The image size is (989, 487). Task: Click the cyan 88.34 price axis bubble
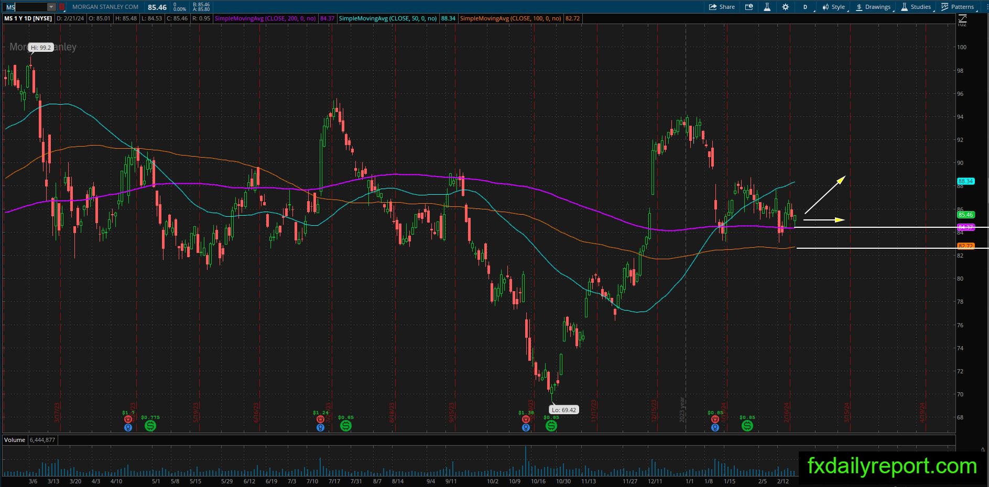(x=965, y=181)
